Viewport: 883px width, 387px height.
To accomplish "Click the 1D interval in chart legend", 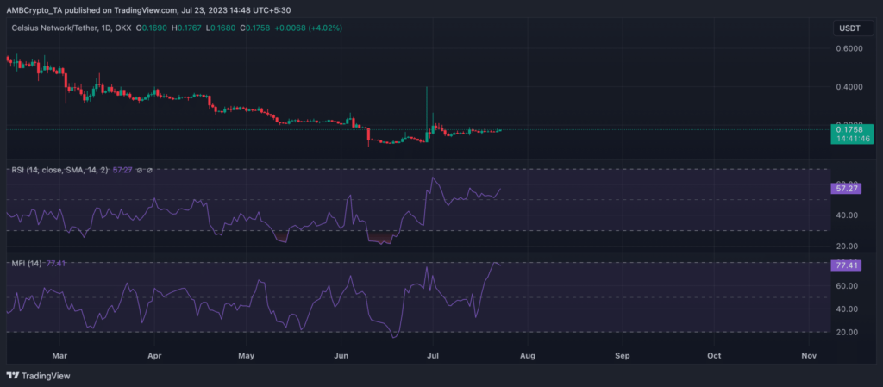I will tap(119, 28).
